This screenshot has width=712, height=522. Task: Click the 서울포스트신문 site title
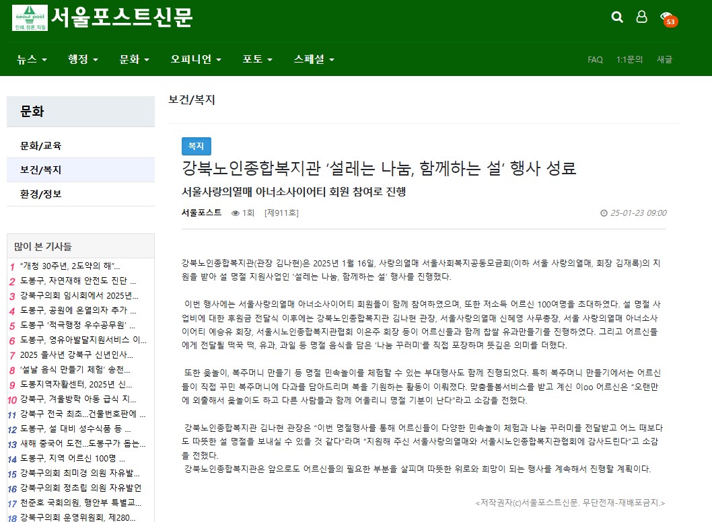pyautogui.click(x=122, y=17)
